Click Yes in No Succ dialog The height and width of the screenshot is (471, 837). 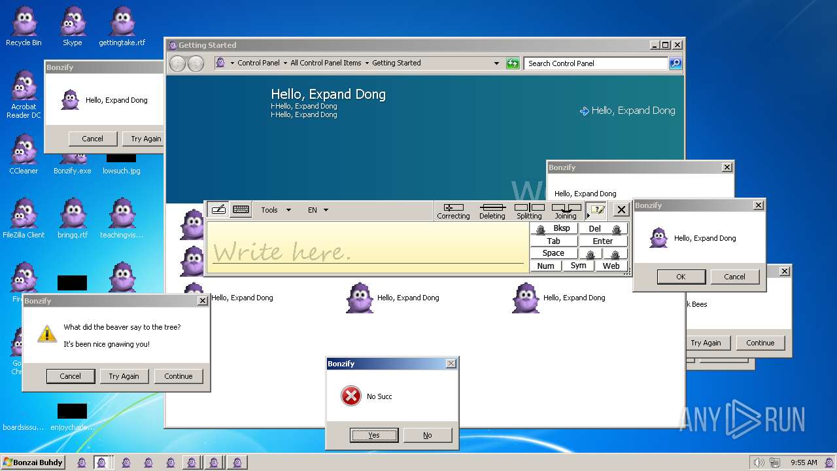(x=374, y=435)
